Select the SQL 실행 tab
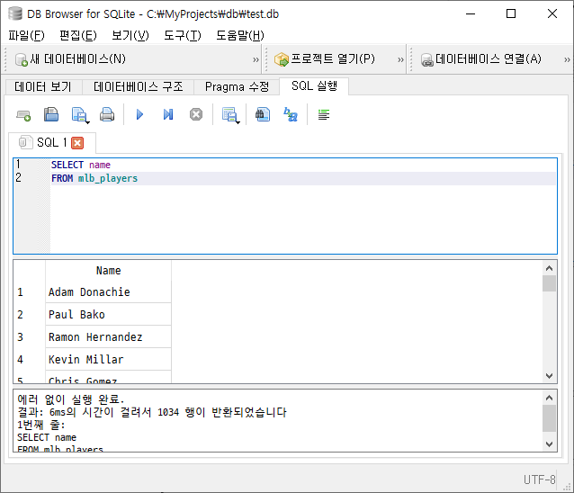Screen dimensions: 574x493 tap(314, 86)
